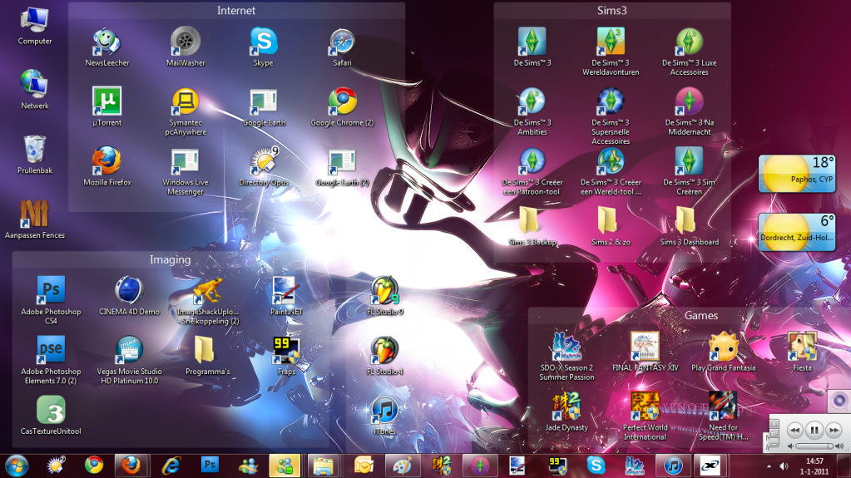Launch MailWasher from the Internet fence
Viewport: 851px width, 478px height.
tap(186, 47)
